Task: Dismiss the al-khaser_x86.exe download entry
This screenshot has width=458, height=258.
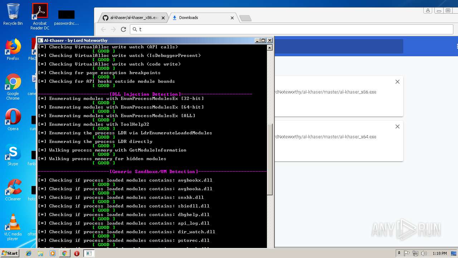Action: tap(397, 82)
